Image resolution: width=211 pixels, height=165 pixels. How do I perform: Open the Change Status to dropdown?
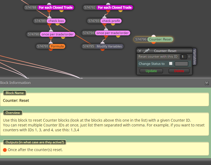click(181, 64)
